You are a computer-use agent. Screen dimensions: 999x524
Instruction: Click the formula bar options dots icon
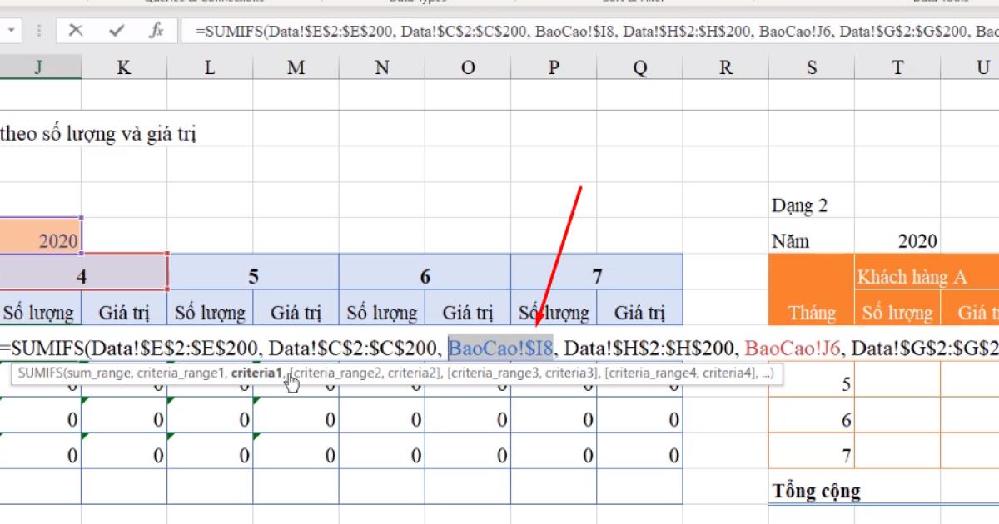point(38,32)
